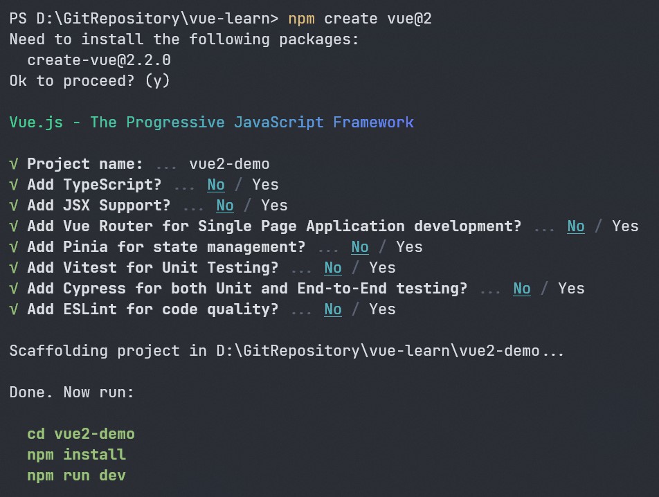
Task: Click the checkmark beside 'Add Vitest'
Action: (x=13, y=268)
